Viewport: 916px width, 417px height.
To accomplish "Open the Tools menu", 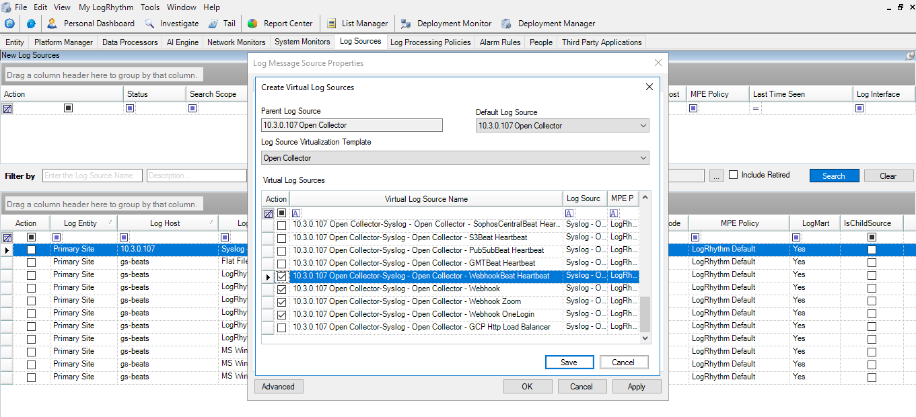I will pyautogui.click(x=150, y=7).
